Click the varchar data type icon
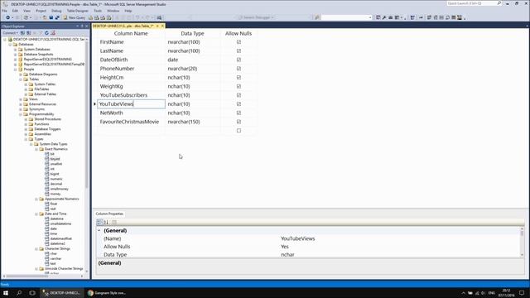The width and height of the screenshot is (530, 298). pos(47,258)
